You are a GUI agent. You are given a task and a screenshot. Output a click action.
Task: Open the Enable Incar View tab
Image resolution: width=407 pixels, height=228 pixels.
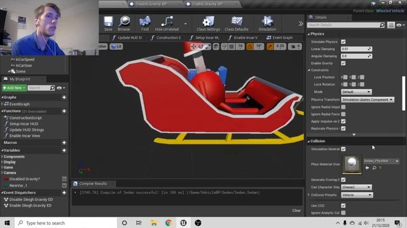click(x=243, y=38)
